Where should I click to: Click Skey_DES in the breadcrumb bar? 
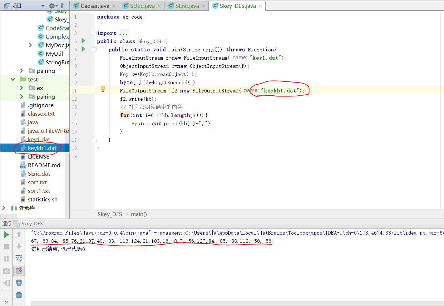[110, 214]
